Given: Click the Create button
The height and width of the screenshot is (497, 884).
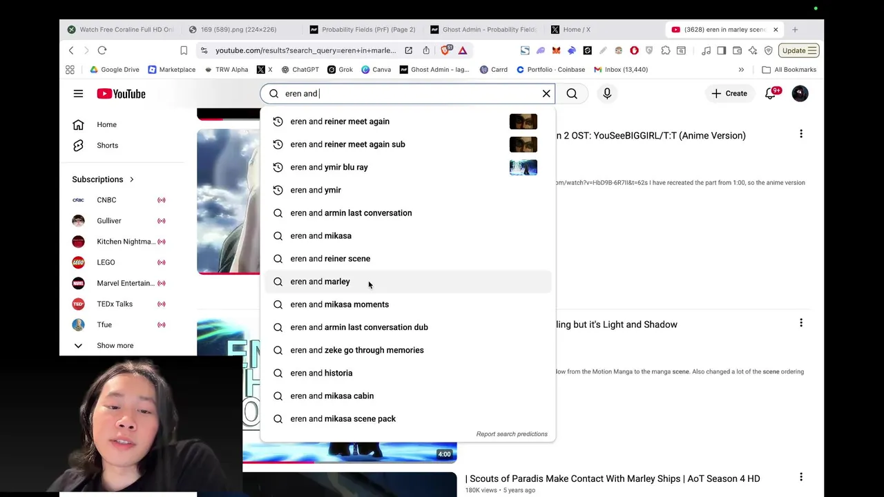Looking at the screenshot, I should pos(729,93).
